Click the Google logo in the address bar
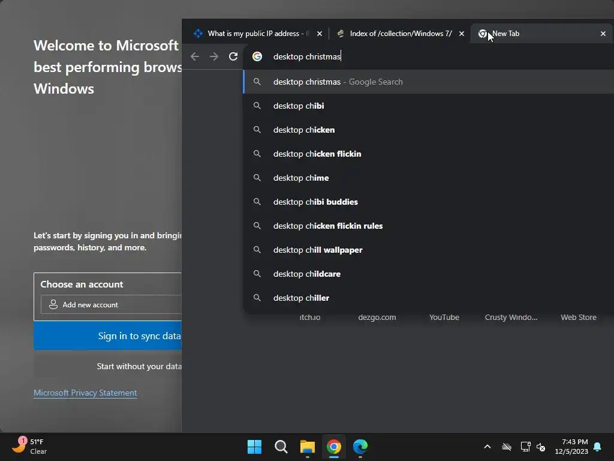614x461 pixels. point(257,56)
